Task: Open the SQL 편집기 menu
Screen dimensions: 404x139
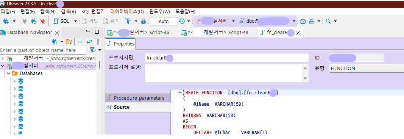Action: pyautogui.click(x=93, y=12)
